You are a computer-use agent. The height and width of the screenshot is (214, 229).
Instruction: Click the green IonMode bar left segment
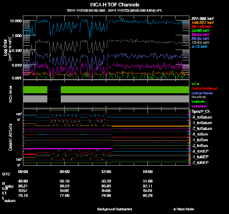[35, 90]
